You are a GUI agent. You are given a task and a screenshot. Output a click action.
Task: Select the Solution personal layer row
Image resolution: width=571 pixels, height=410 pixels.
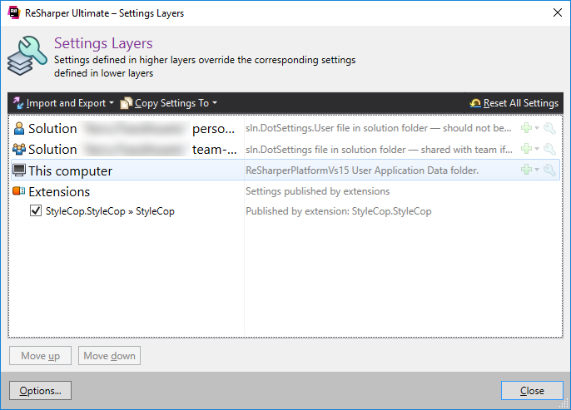coord(285,128)
